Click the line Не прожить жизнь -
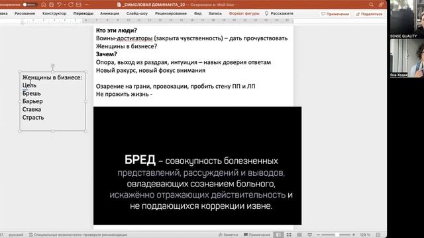The image size is (424, 238). pos(124,94)
